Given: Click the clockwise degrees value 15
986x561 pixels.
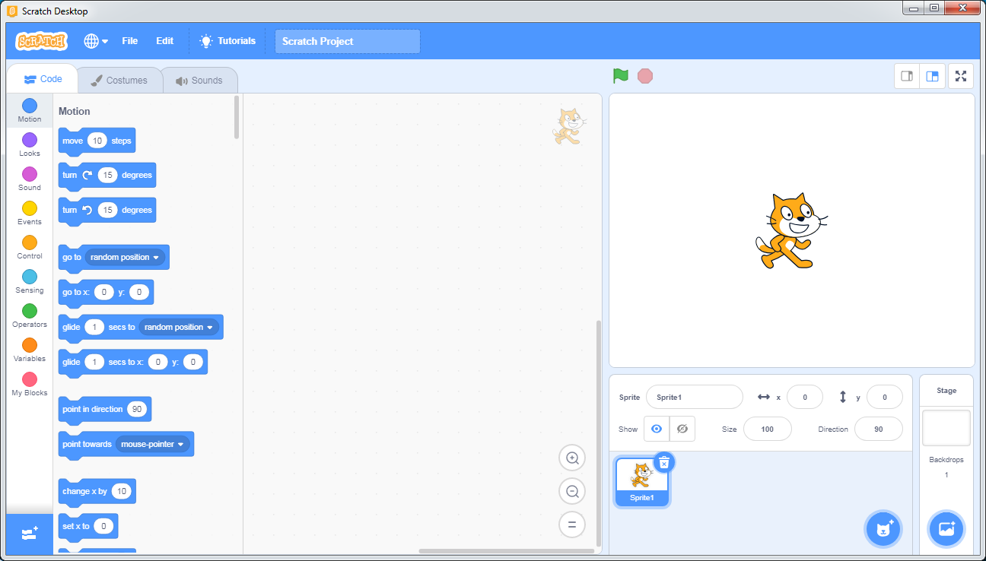Looking at the screenshot, I should click(108, 175).
